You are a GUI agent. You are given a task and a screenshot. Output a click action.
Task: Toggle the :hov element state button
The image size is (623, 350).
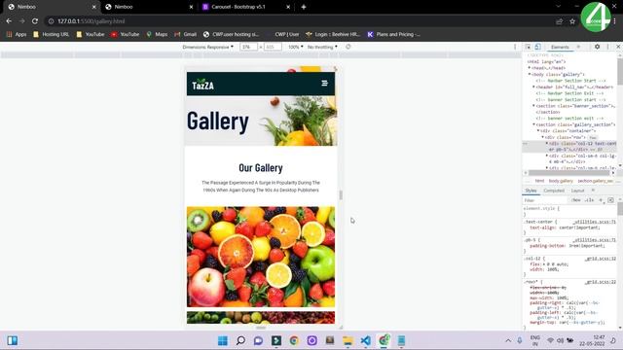(576, 200)
